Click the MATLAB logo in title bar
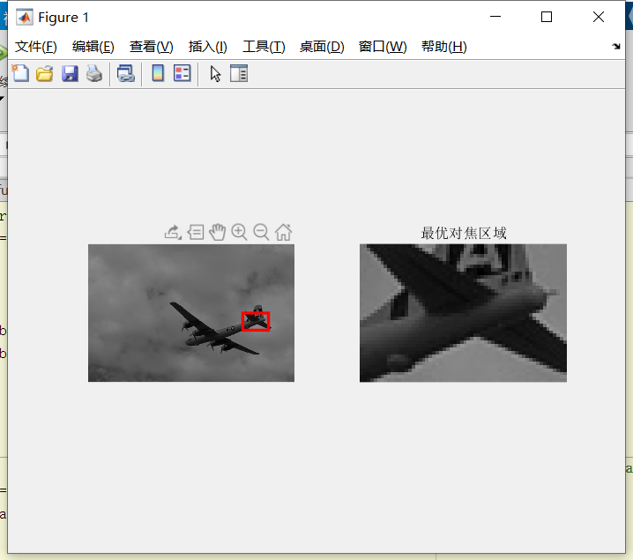This screenshot has width=633, height=560. pos(24,18)
